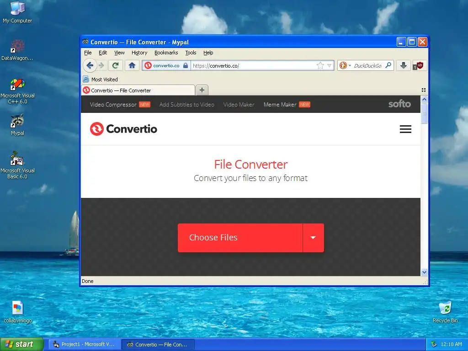Click the 12:18 AM clock
Image resolution: width=468 pixels, height=351 pixels.
tap(451, 344)
